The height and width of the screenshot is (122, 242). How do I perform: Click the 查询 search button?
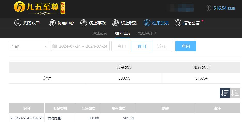pos(185,46)
